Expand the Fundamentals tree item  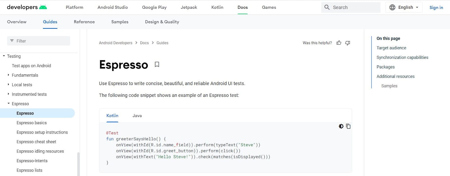coord(8,75)
